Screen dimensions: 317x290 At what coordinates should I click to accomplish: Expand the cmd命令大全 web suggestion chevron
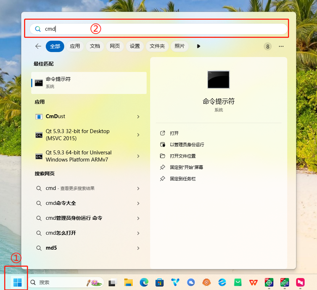[138, 203]
